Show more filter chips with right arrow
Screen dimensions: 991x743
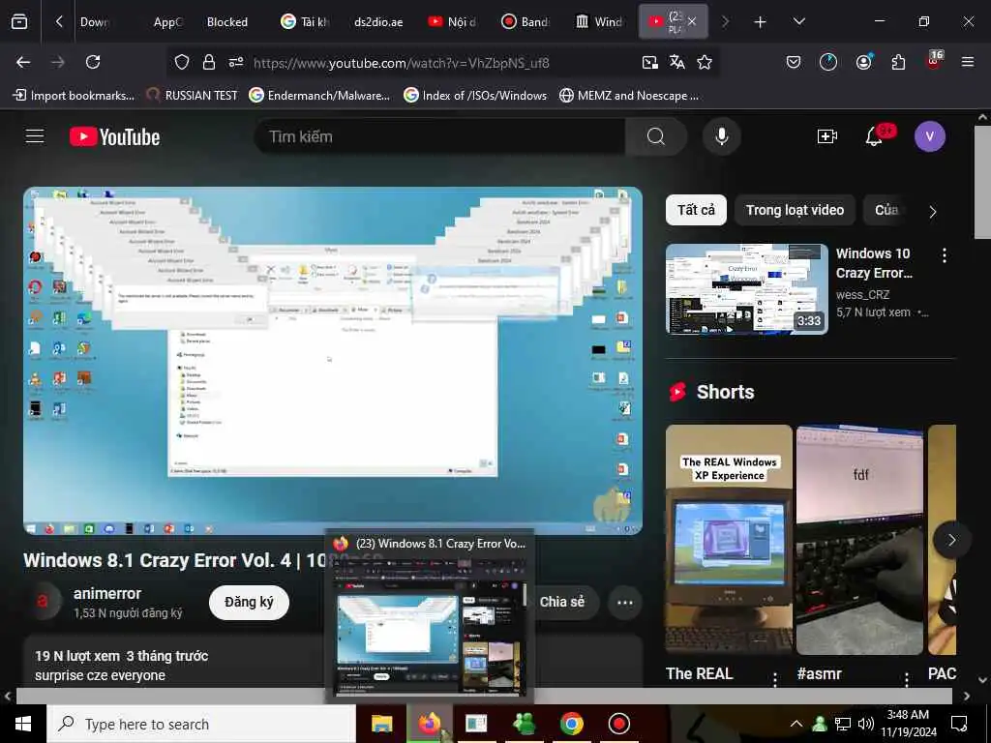click(x=933, y=212)
